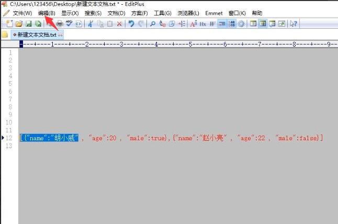
Task: Click the printer toolbar icon
Action: click(x=60, y=24)
